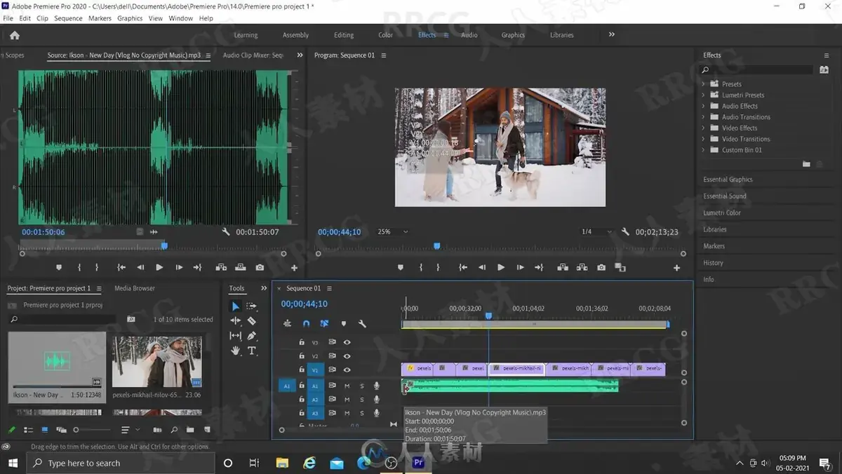Select the Pen tool
Screen dimensions: 842x474
(x=252, y=336)
